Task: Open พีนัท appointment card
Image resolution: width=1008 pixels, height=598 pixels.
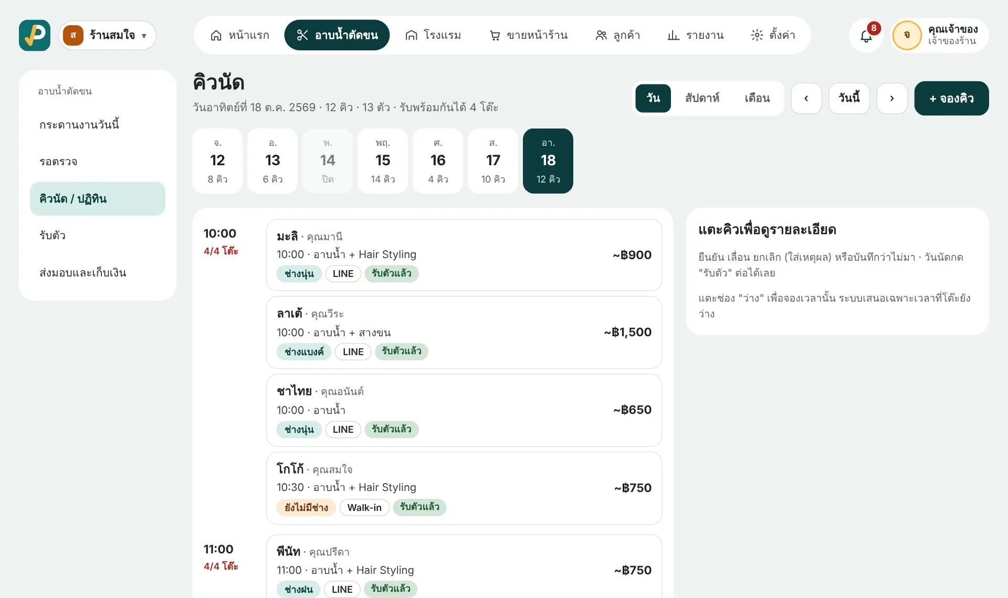Action: click(464, 567)
